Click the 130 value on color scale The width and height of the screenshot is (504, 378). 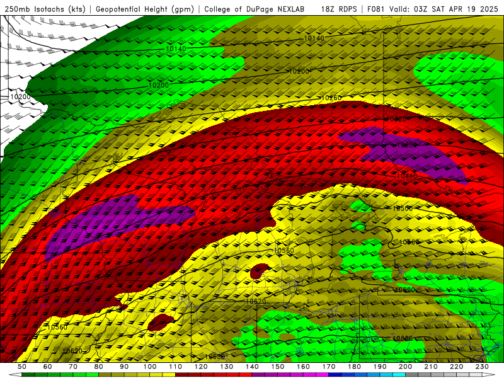[x=227, y=367]
